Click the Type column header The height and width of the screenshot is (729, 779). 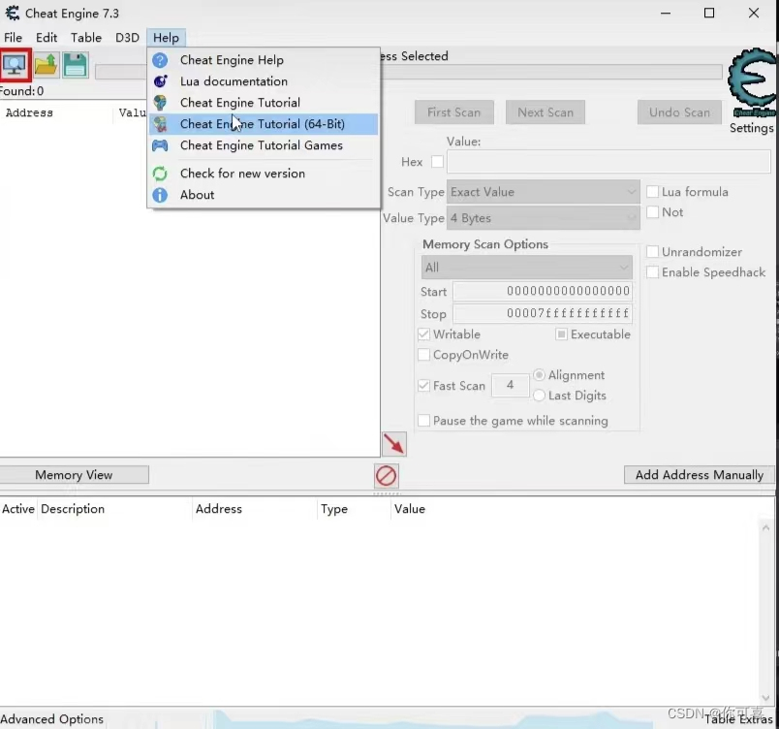[x=334, y=509]
